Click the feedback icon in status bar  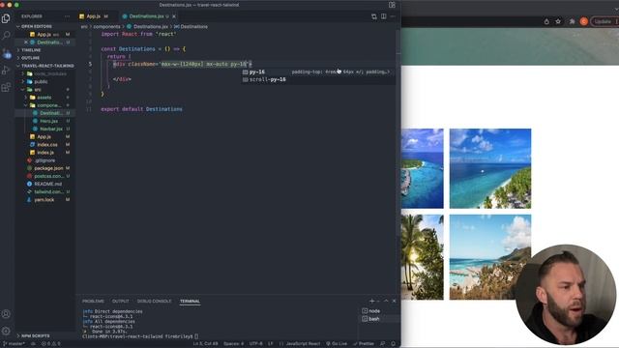coord(383,344)
